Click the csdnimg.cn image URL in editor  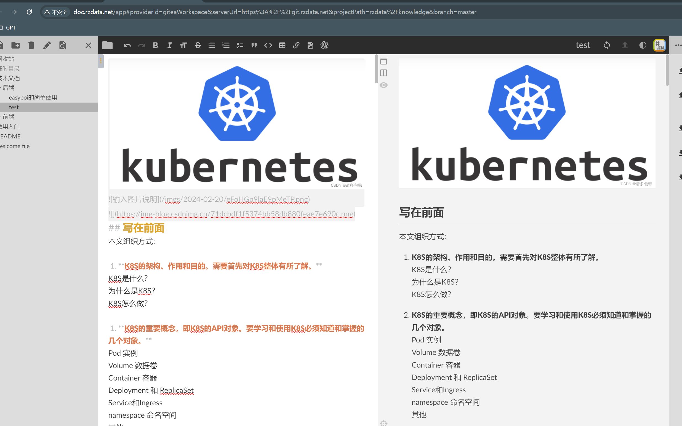tap(235, 214)
